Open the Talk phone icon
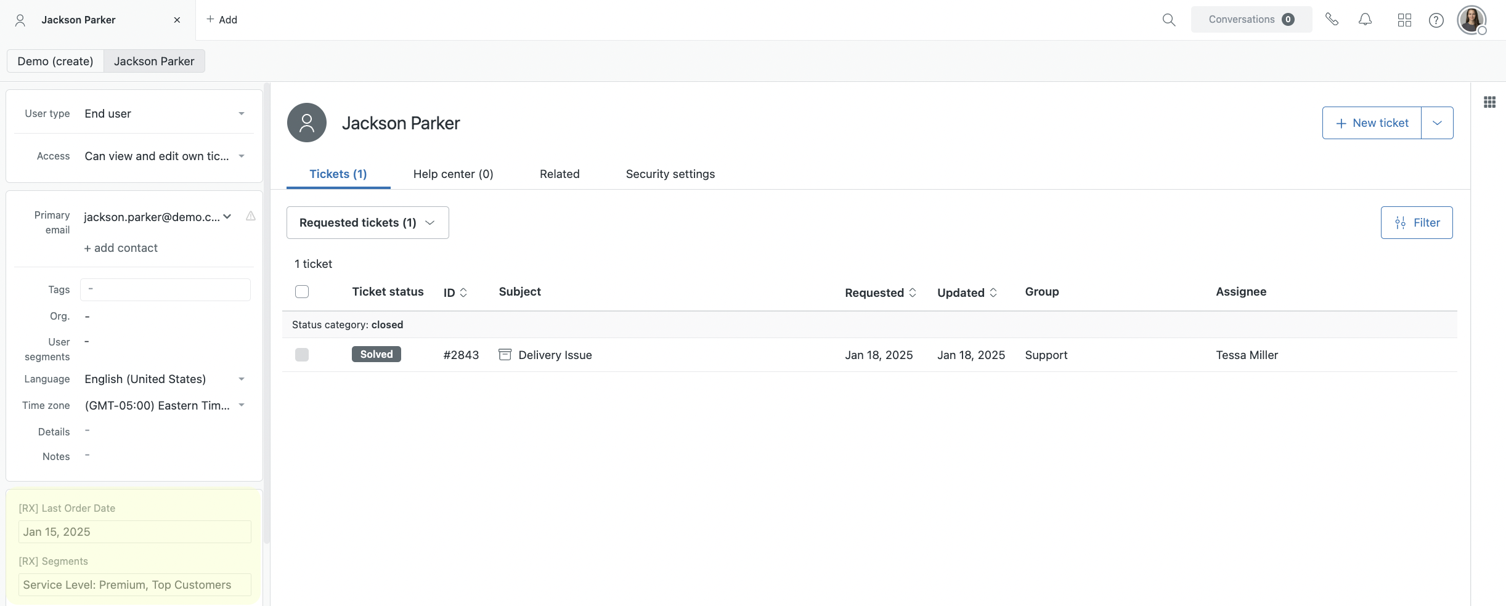Image resolution: width=1506 pixels, height=606 pixels. (x=1332, y=19)
